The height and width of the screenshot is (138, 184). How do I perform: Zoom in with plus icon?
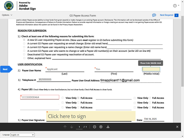(101, 127)
